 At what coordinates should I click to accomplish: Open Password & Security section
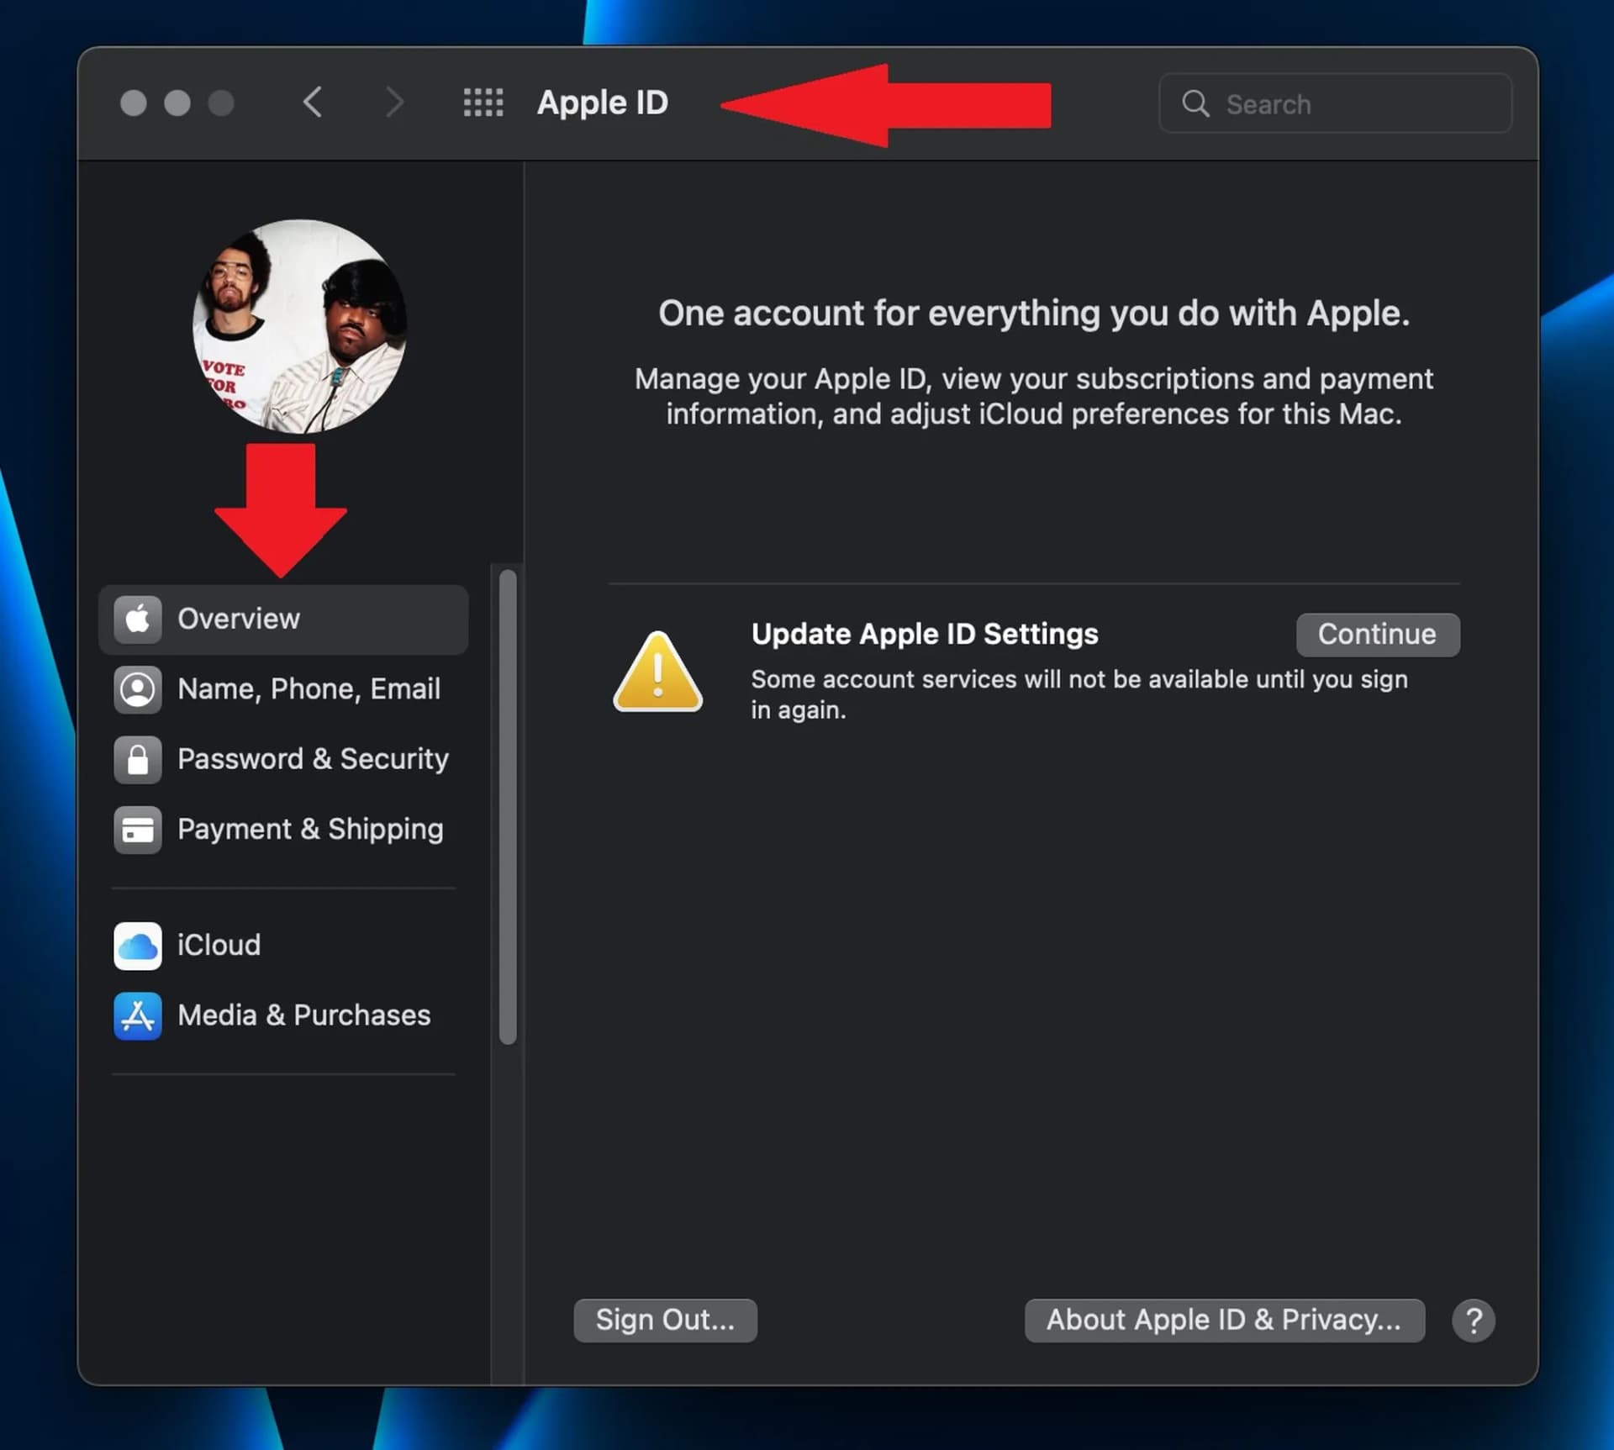coord(313,760)
